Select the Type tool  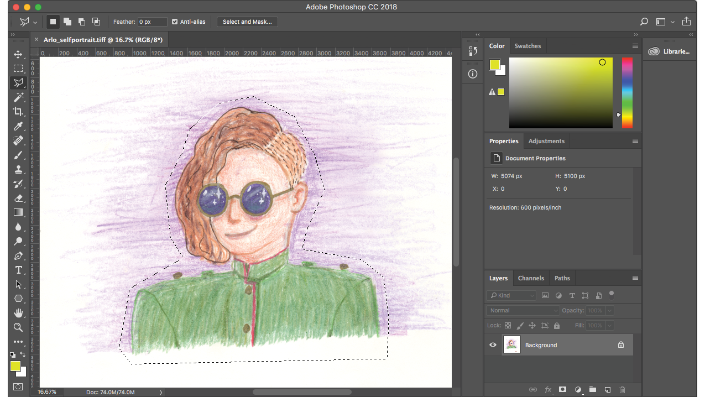18,270
